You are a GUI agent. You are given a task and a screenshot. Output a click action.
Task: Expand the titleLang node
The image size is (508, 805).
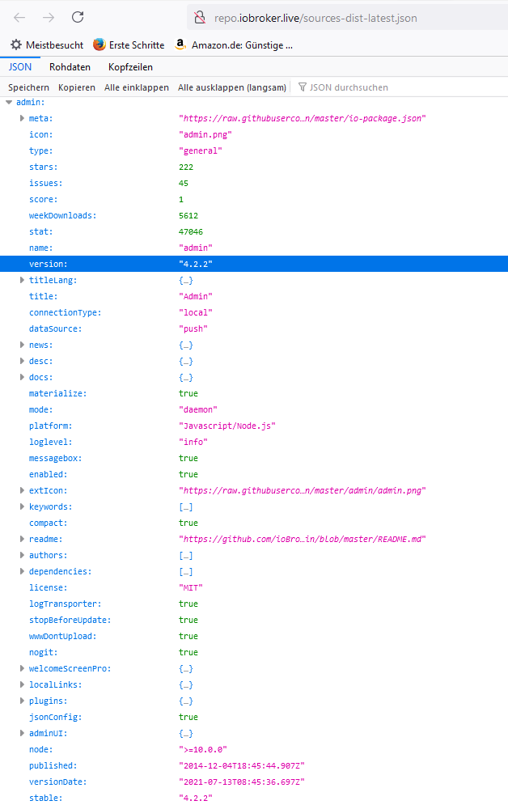22,280
